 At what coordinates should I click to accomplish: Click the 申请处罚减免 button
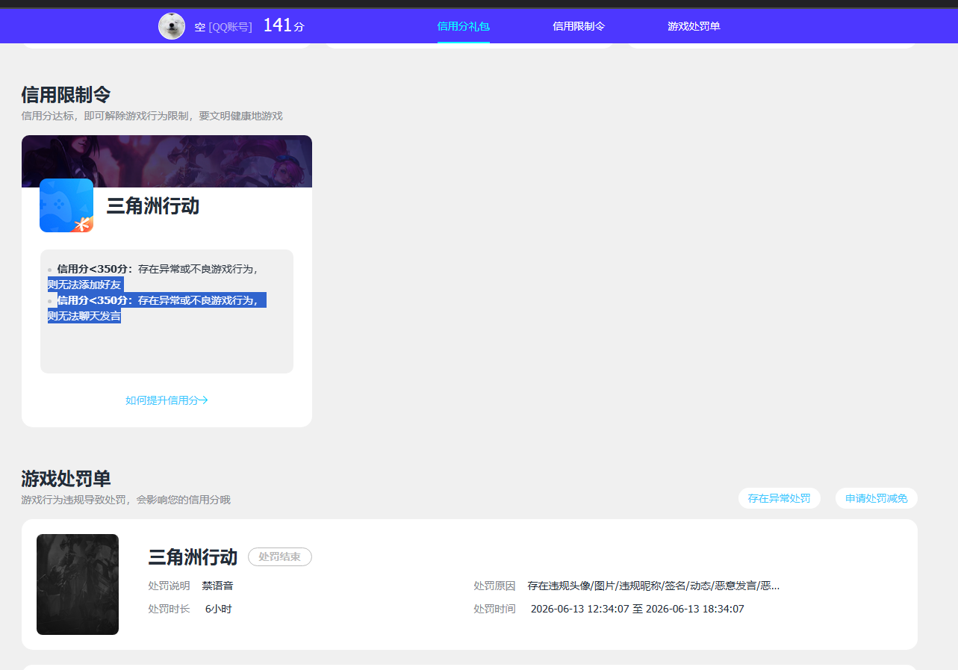coord(877,498)
